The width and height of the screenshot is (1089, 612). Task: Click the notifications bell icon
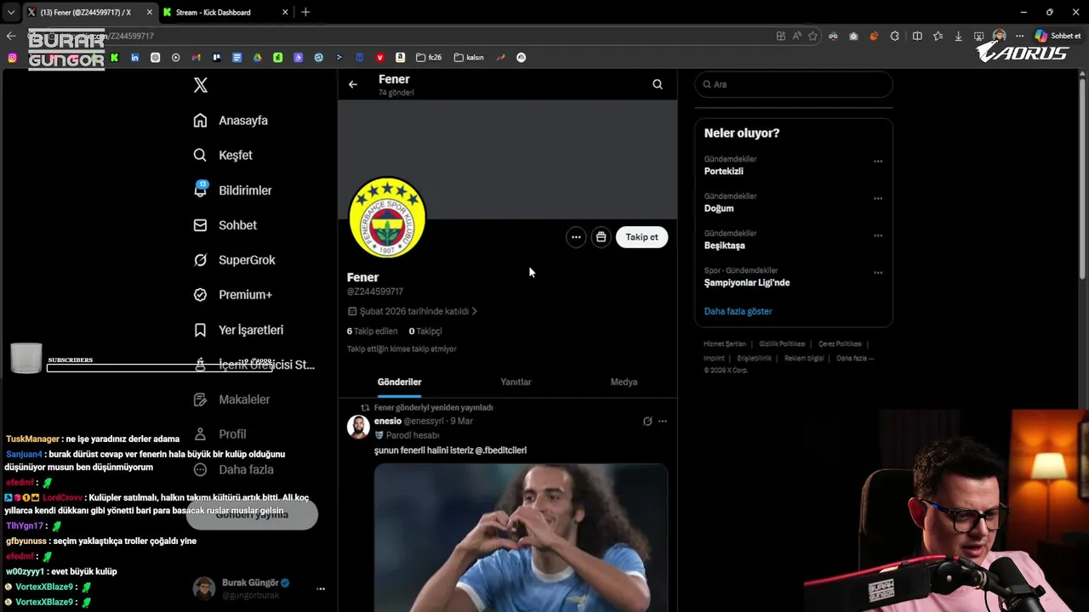coord(201,190)
